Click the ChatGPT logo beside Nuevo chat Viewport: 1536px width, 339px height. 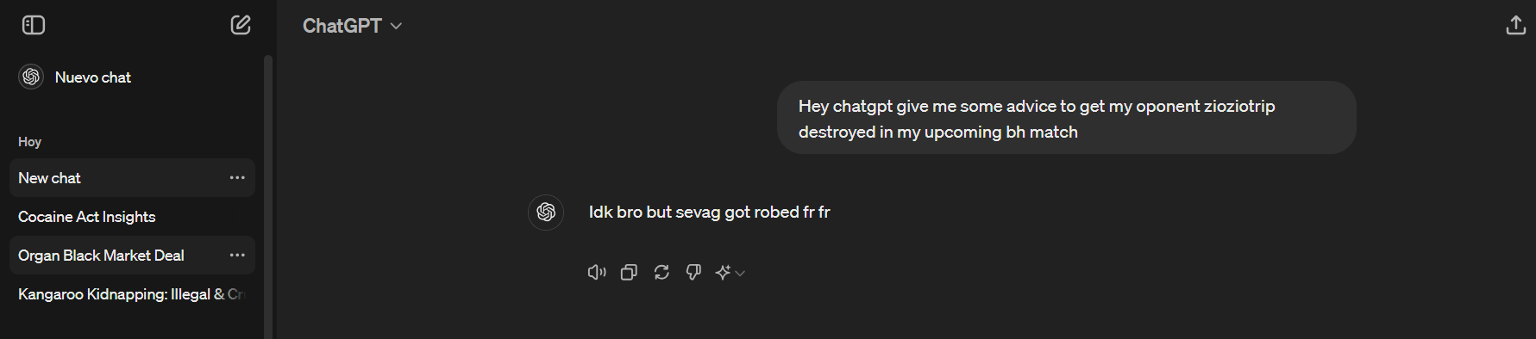pyautogui.click(x=32, y=77)
